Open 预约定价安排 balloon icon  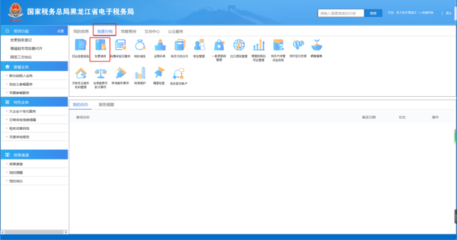(x=298, y=45)
